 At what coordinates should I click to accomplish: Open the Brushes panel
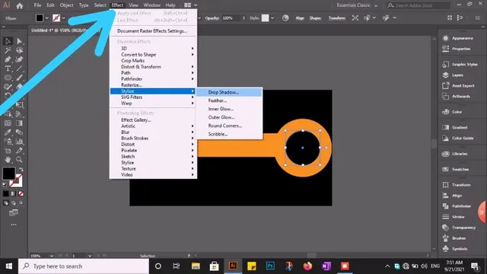454,238
